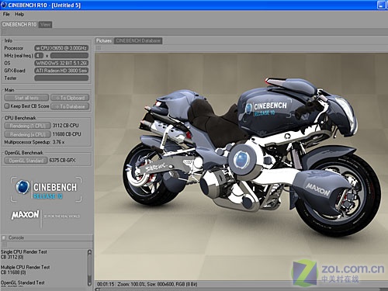This screenshot has width=388, height=291.
Task: Toggle the Console checkbox
Action: pos(4,237)
